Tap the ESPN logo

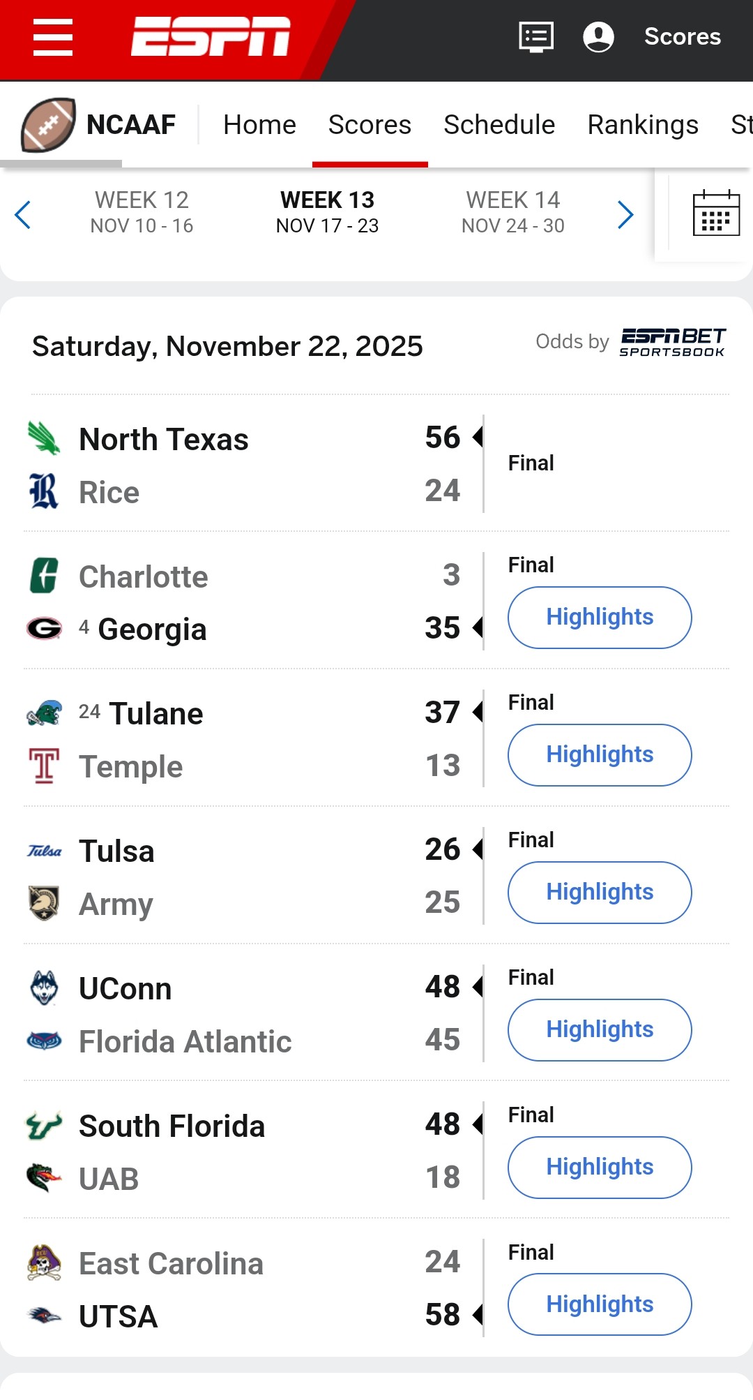(211, 36)
